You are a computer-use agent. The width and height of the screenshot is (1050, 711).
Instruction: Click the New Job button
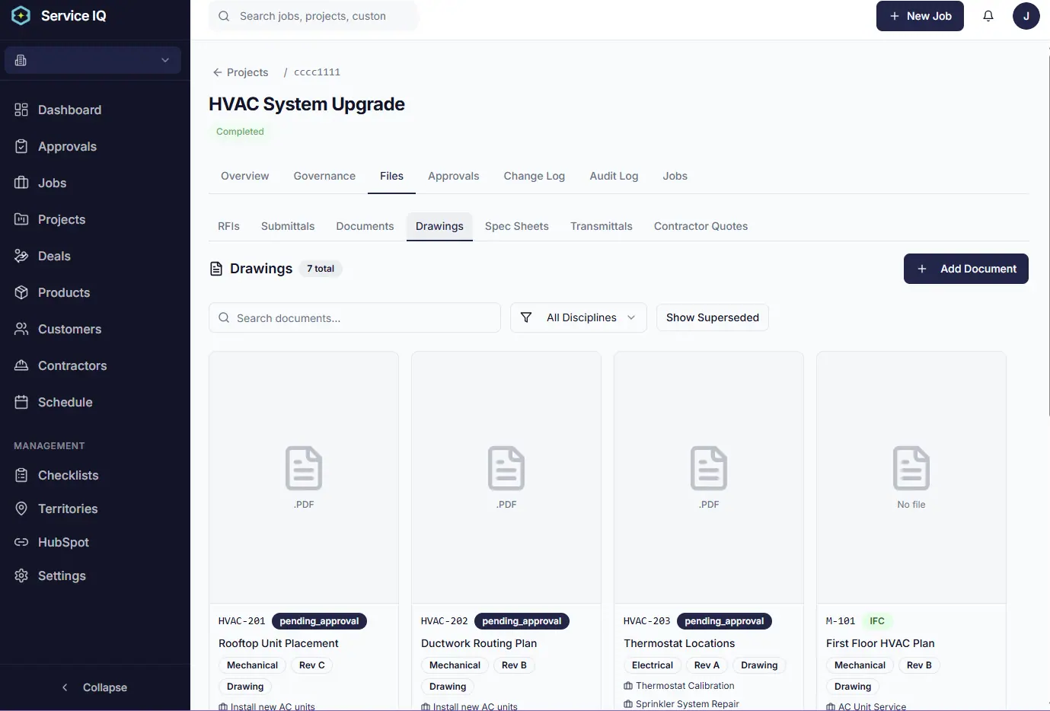tap(920, 16)
